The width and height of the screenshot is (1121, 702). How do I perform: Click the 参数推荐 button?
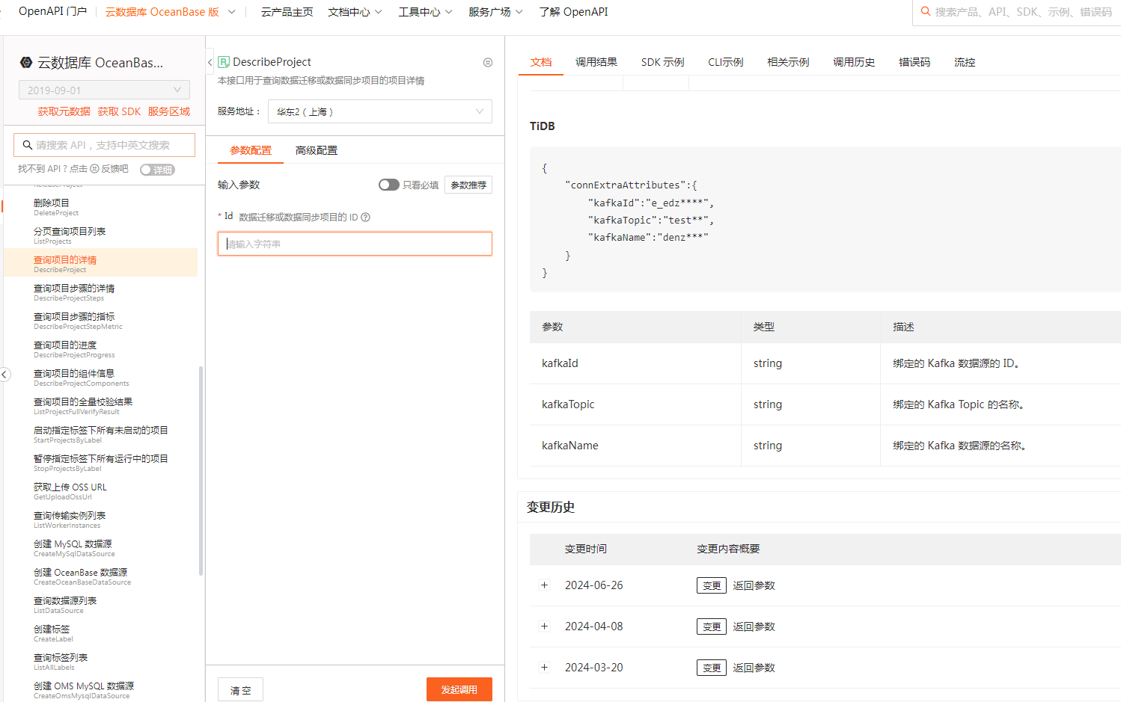coord(468,185)
